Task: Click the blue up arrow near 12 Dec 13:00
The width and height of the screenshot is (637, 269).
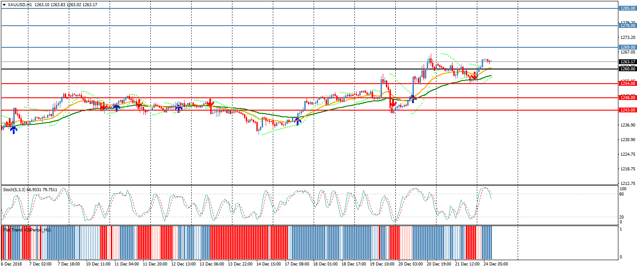Action: tap(179, 108)
